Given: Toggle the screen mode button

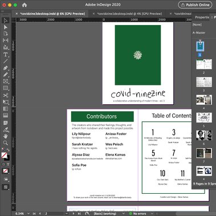Looking at the screenshot, I should 6,188.
